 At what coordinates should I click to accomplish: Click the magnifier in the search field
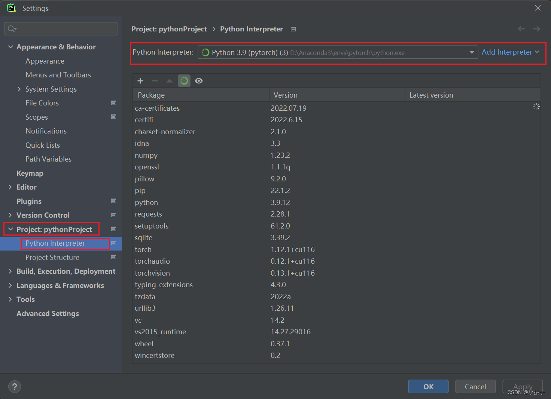[11, 28]
